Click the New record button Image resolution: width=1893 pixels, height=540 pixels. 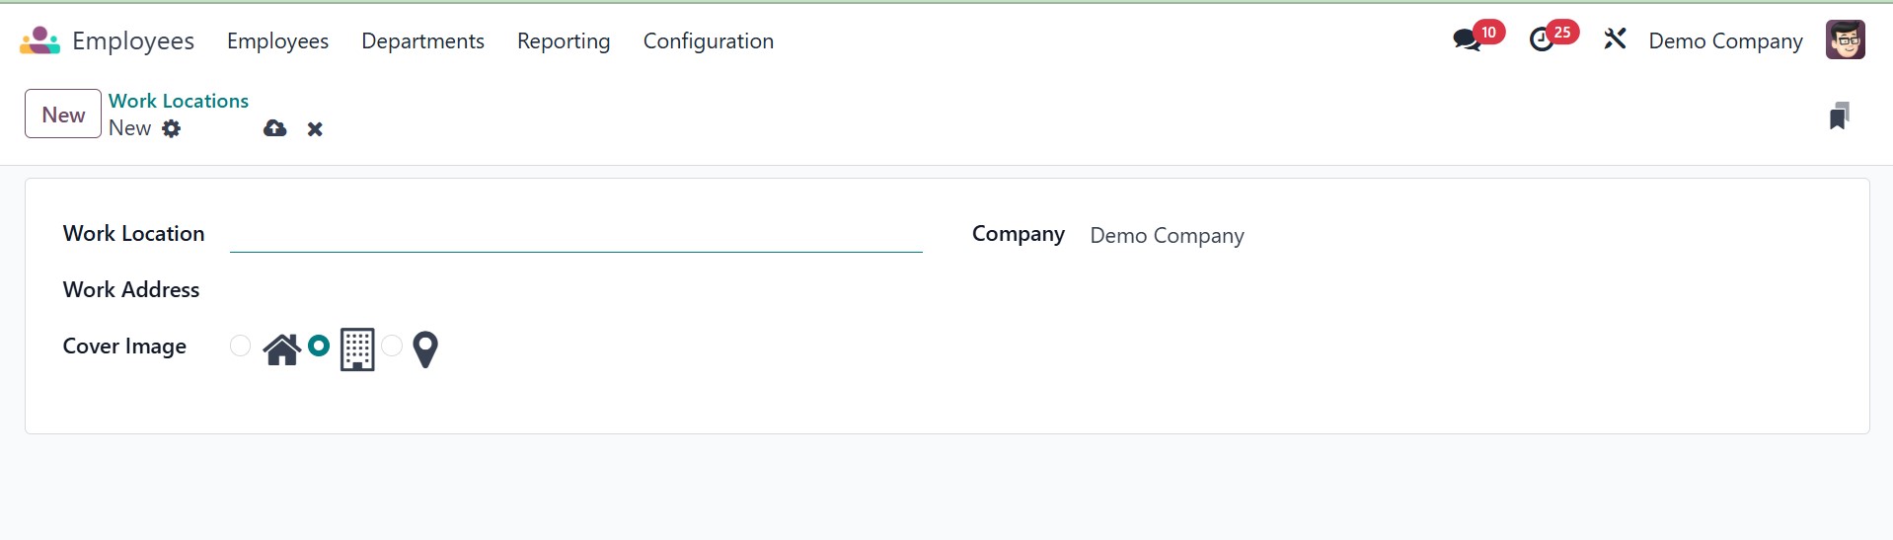pyautogui.click(x=63, y=115)
